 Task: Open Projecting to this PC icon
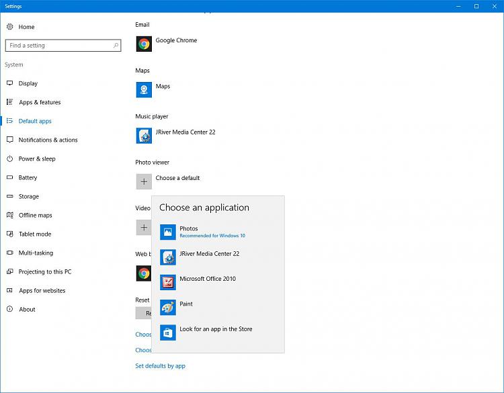10,271
